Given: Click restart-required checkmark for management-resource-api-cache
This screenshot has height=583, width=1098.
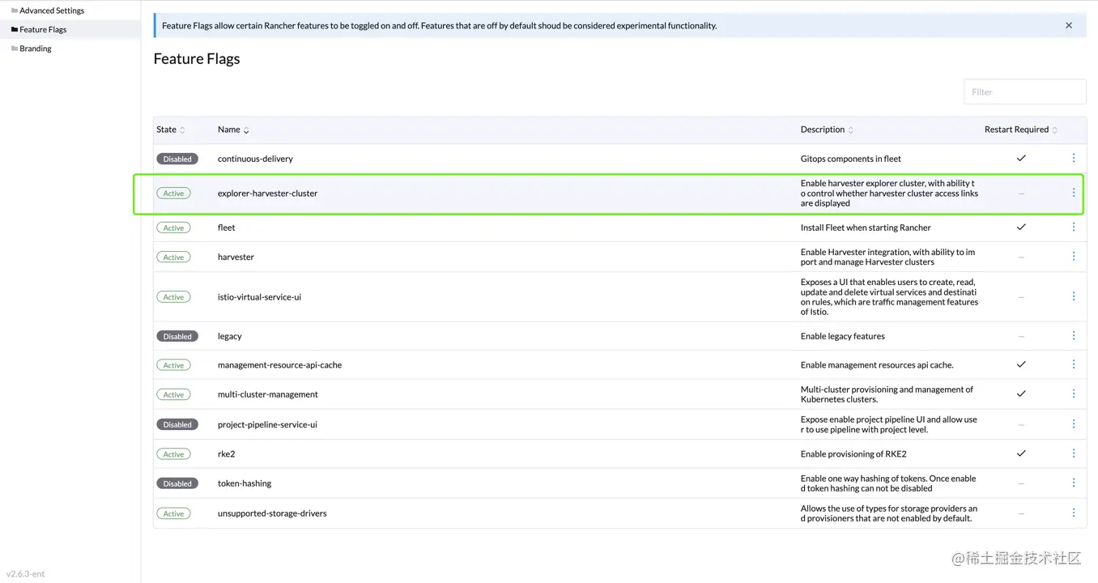Looking at the screenshot, I should pos(1021,364).
